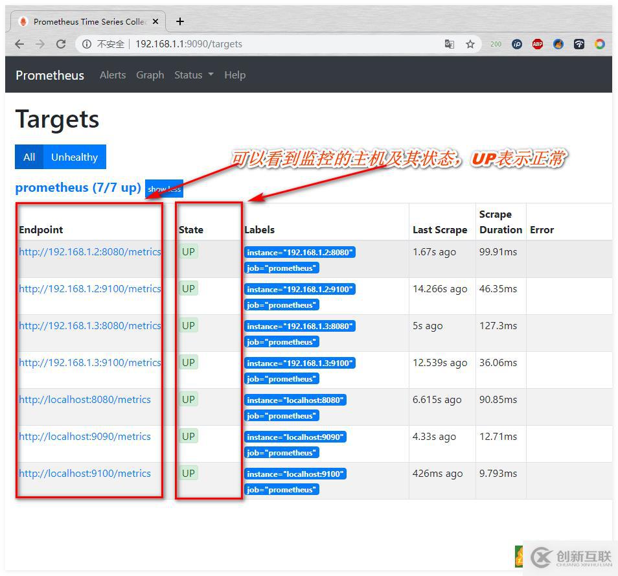
Task: Click the Error column header
Action: tap(542, 230)
